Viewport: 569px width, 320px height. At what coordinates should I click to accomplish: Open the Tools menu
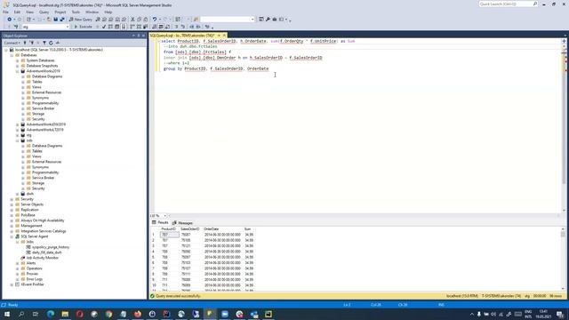tap(76, 12)
